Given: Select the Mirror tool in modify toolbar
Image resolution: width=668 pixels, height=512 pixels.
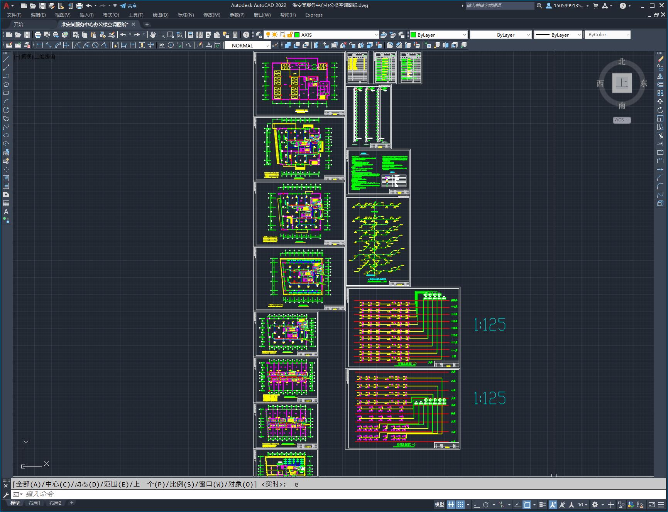Looking at the screenshot, I should [660, 76].
